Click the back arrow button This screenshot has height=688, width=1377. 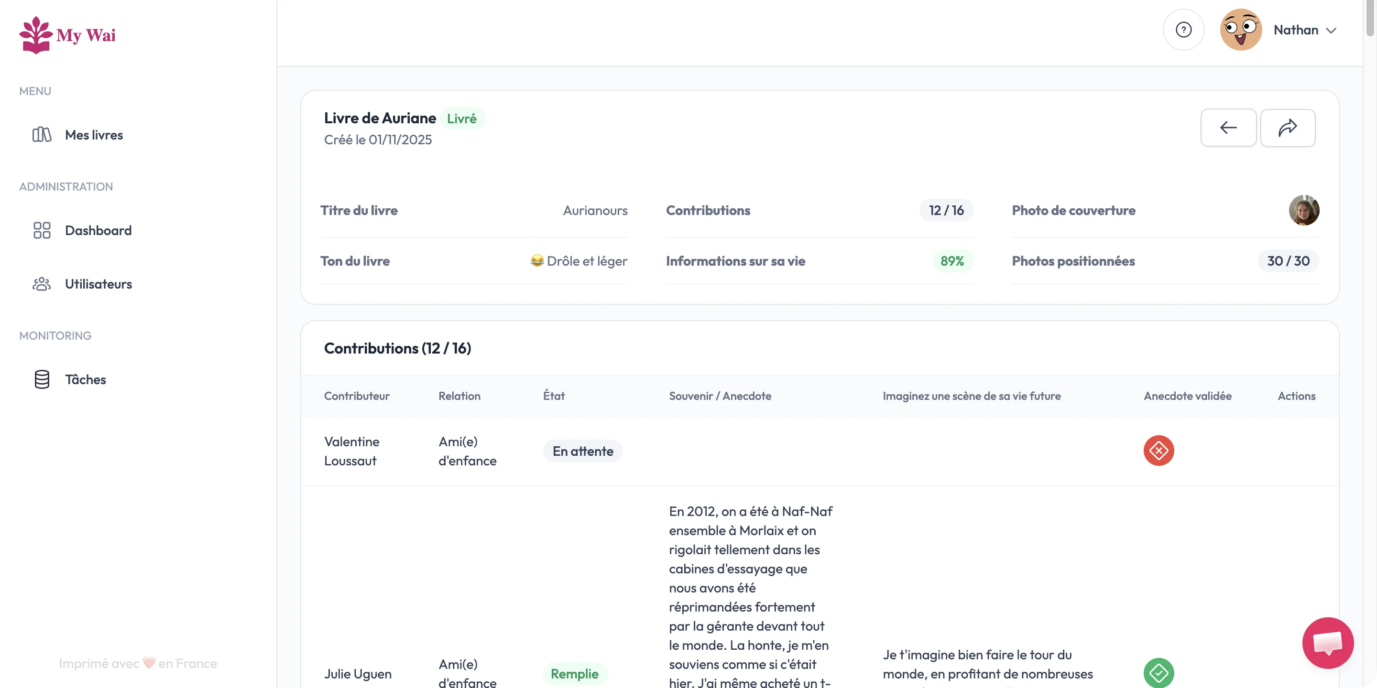tap(1228, 128)
